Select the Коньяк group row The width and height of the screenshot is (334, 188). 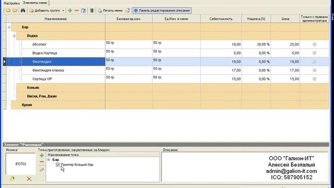point(173,87)
